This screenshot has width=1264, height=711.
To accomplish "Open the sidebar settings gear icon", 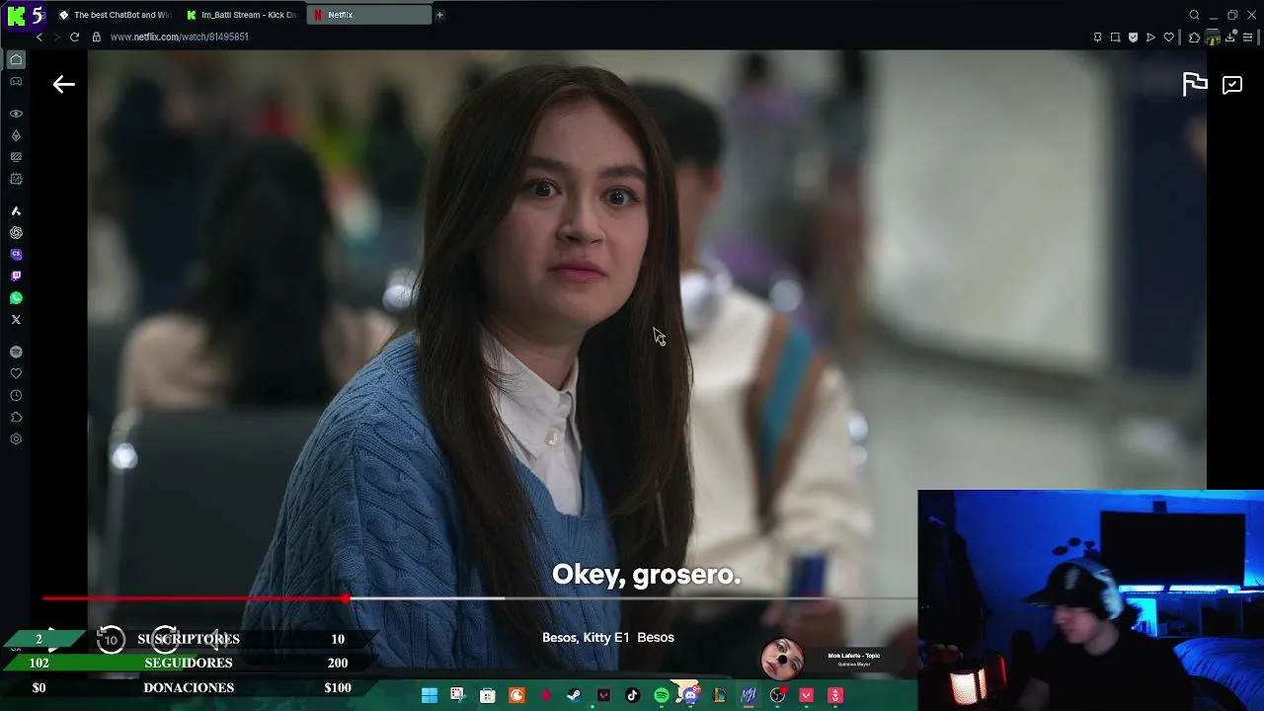I will [x=16, y=438].
